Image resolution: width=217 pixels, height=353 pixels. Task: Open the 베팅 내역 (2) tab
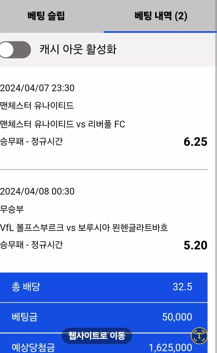(161, 16)
